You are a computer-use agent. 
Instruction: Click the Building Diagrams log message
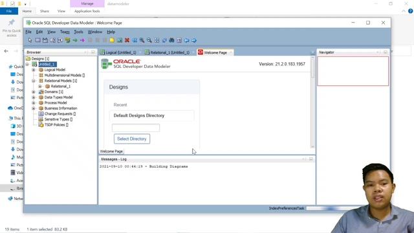[144, 166]
